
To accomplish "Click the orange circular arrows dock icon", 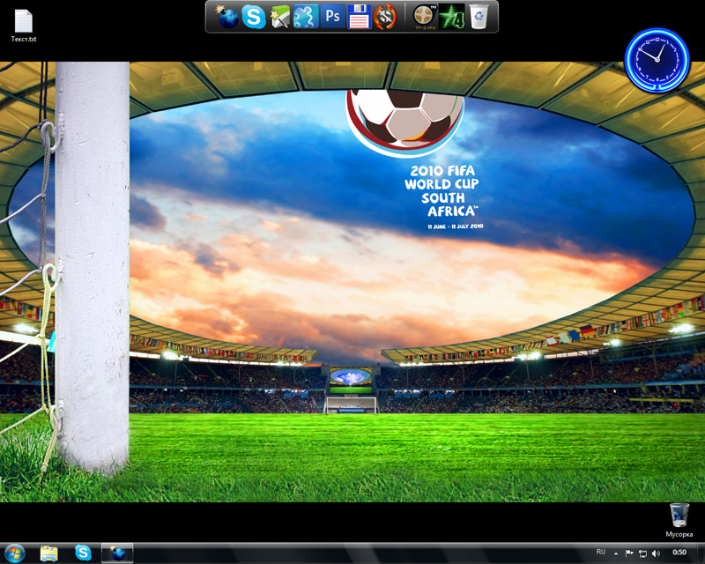I will 384,16.
